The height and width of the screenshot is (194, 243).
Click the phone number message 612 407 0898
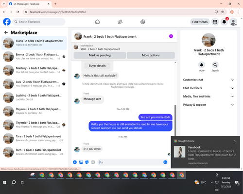(x=92, y=149)
